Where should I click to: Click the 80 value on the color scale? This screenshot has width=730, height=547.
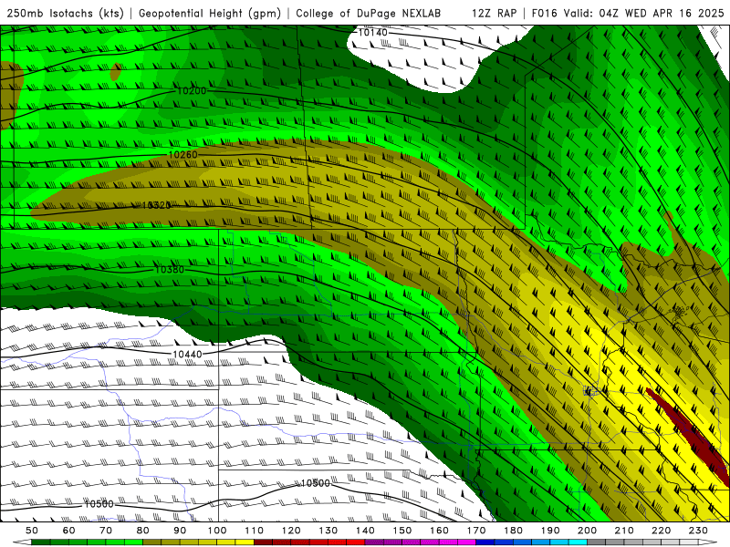[143, 531]
